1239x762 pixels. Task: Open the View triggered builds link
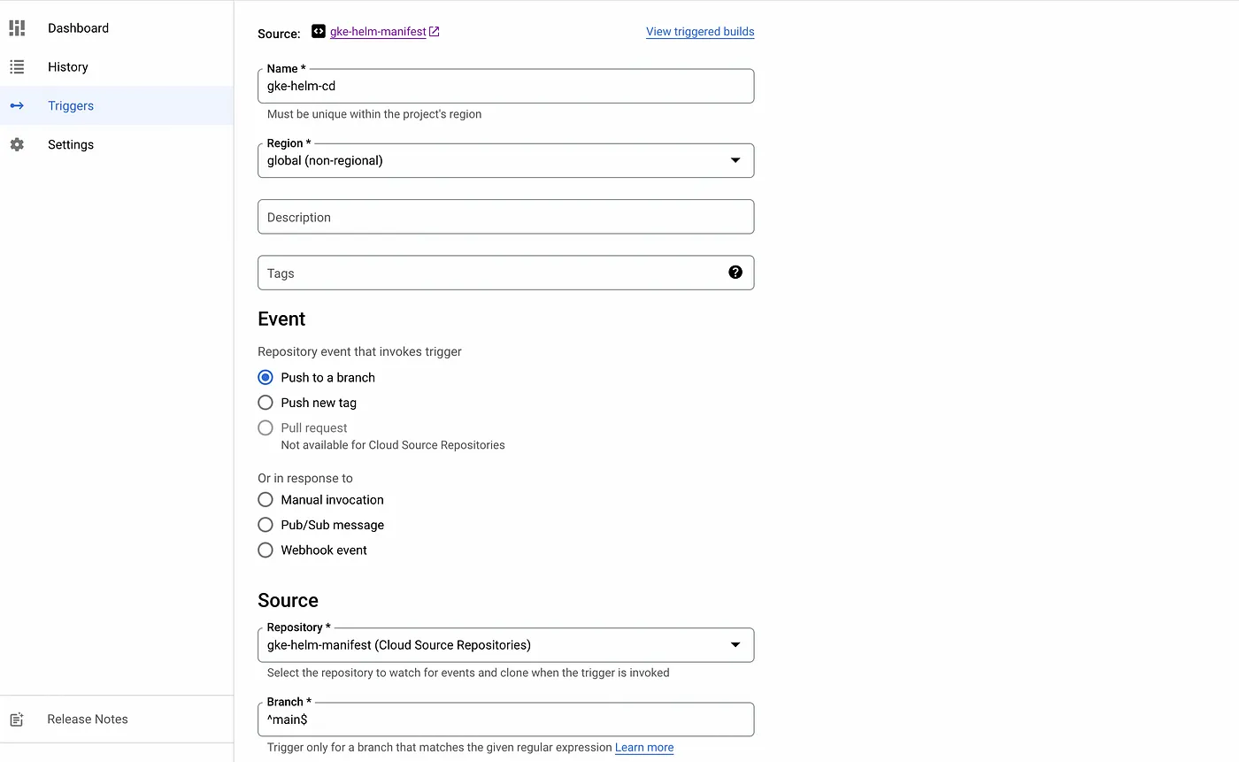[x=699, y=31]
